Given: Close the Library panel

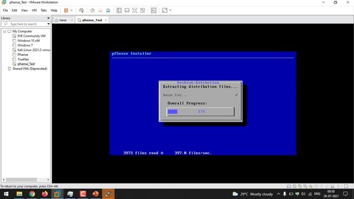Looking at the screenshot, I should tap(48, 18).
